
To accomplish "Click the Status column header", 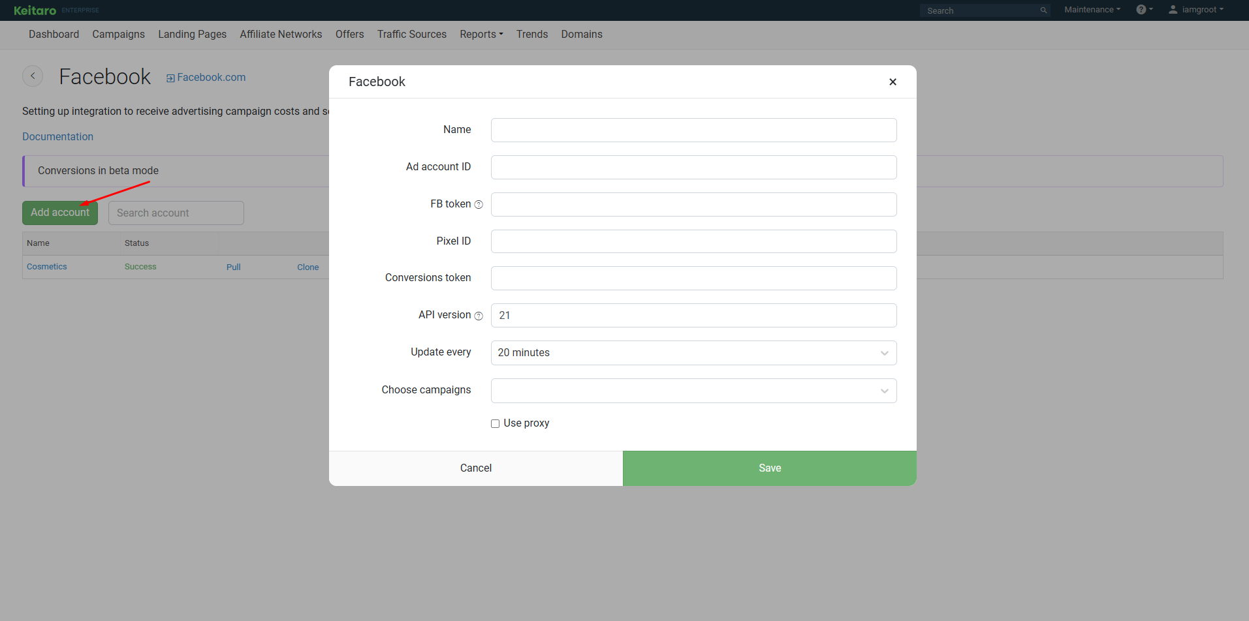I will [x=136, y=243].
